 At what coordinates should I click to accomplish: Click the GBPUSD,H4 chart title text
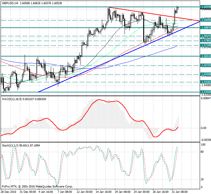click(10, 3)
